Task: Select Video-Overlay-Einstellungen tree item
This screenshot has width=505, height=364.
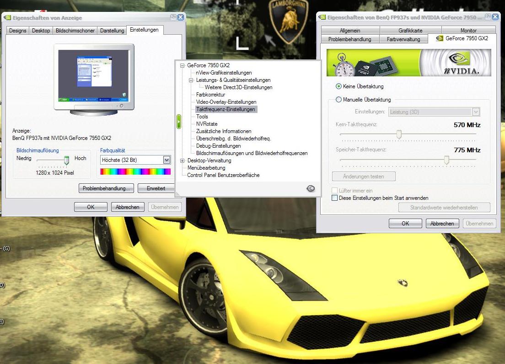Action: (x=226, y=102)
